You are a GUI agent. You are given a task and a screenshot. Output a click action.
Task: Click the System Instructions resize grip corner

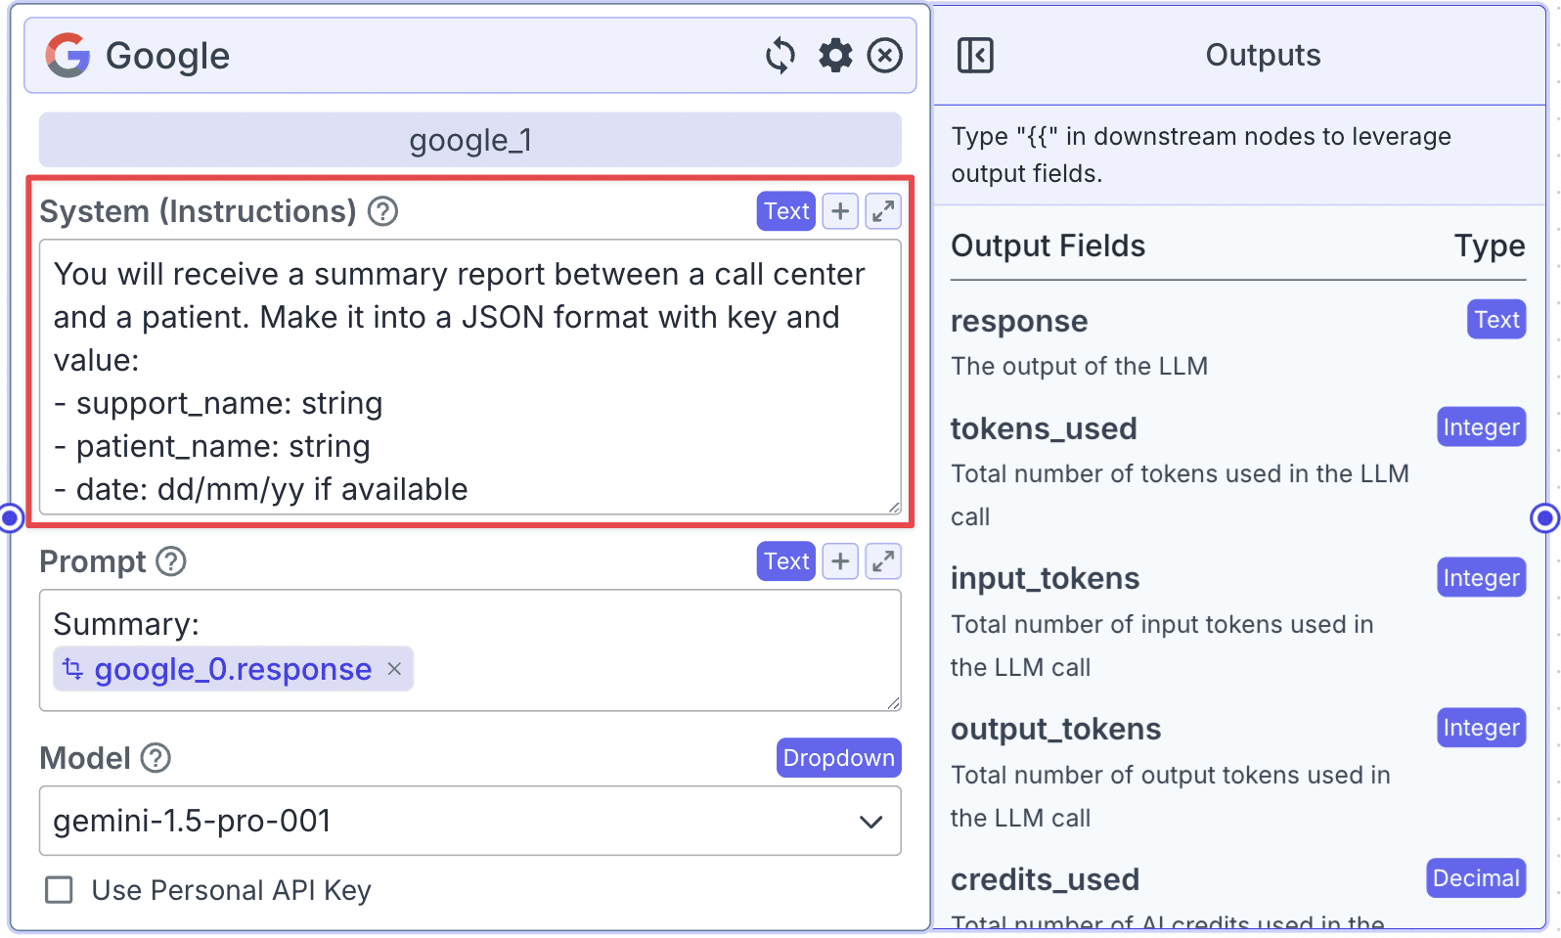coord(894,507)
